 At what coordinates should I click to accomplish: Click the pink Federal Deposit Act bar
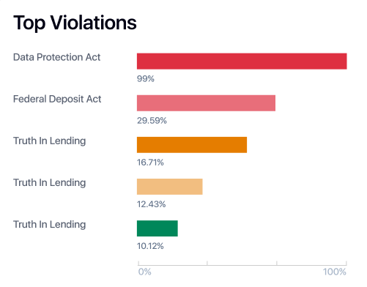[206, 103]
